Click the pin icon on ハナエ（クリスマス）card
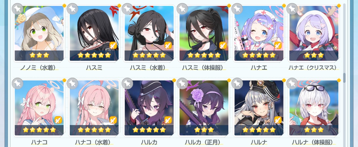Viewport: 358px width, 147px height. (x=292, y=9)
